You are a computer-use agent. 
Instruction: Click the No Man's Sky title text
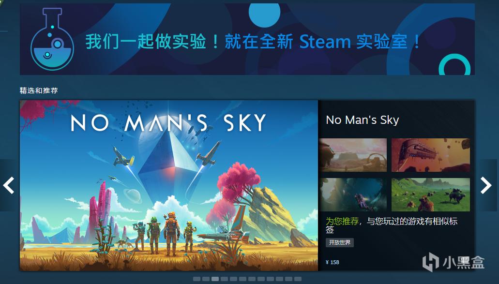pyautogui.click(x=362, y=120)
